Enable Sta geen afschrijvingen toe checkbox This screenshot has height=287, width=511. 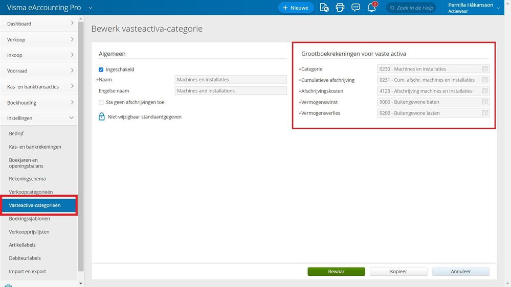[101, 103]
